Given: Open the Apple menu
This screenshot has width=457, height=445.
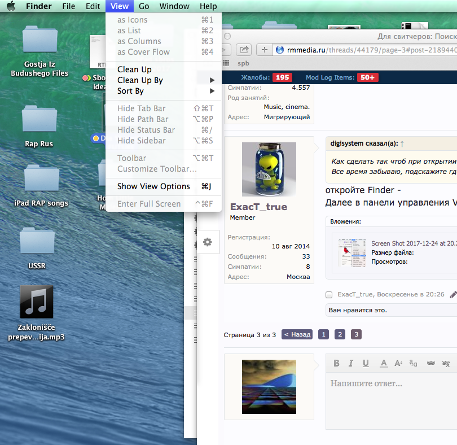Looking at the screenshot, I should (11, 6).
